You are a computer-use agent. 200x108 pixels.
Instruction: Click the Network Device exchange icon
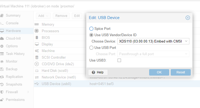coord(37,77)
